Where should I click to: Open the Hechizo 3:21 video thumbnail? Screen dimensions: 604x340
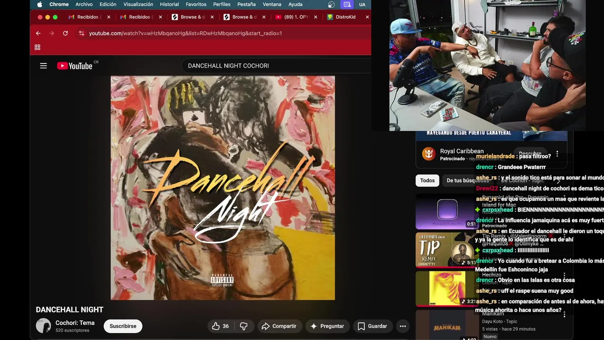447,289
